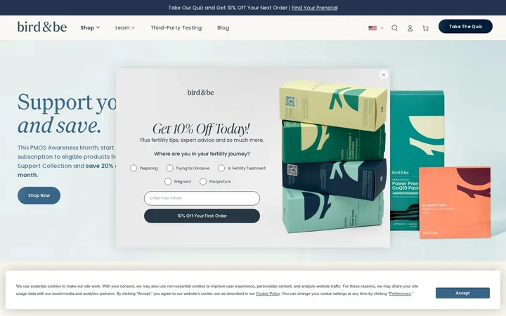Viewport: 506px width, 316px height.
Task: Expand the Shop menu
Action: 90,27
